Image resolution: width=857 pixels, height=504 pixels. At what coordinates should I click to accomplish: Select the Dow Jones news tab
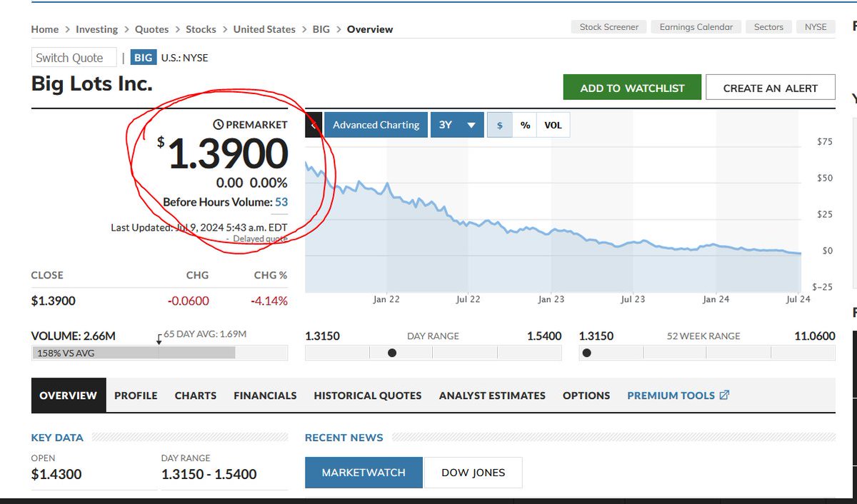[x=473, y=473]
